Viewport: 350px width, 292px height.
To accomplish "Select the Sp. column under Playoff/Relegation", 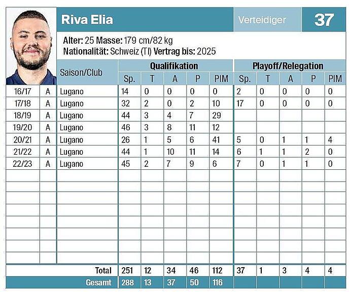I will [244, 79].
